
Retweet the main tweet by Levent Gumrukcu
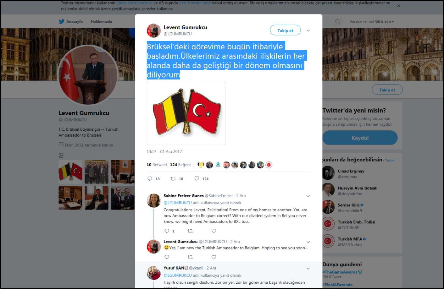click(173, 179)
